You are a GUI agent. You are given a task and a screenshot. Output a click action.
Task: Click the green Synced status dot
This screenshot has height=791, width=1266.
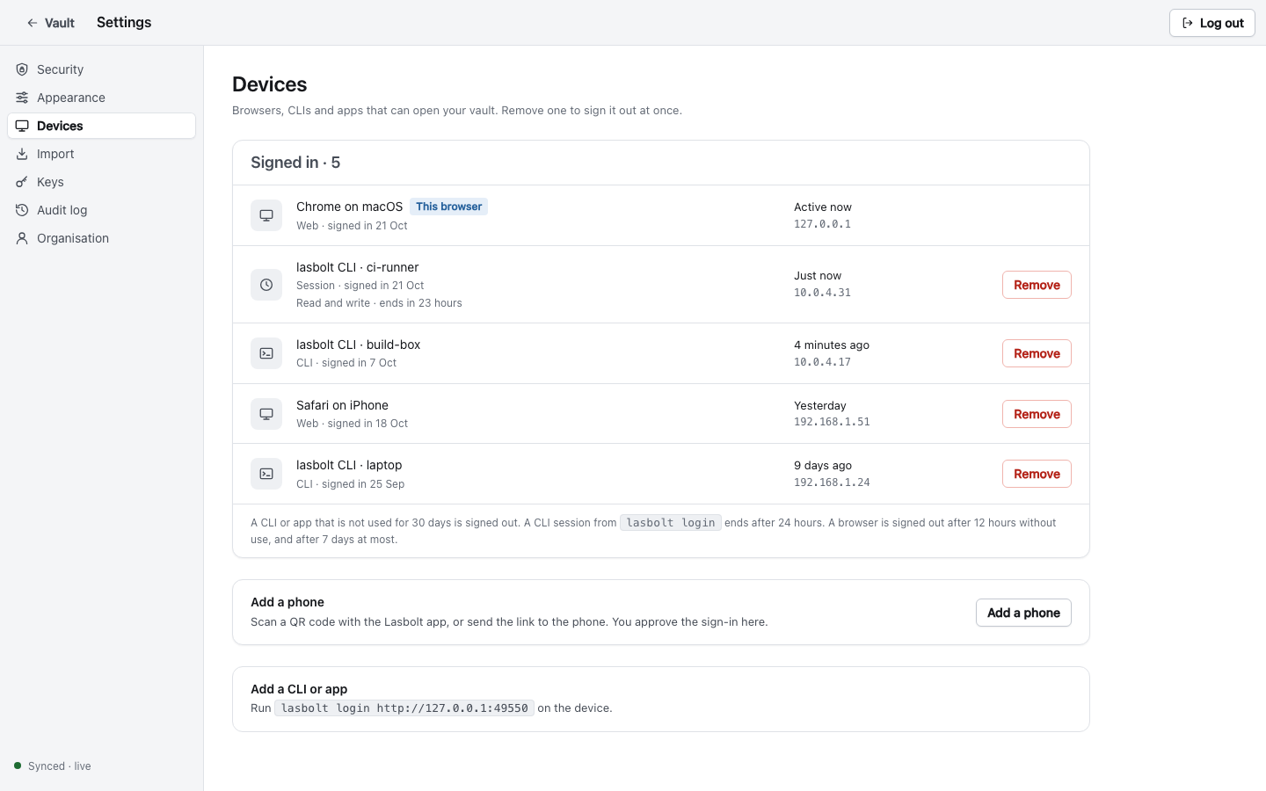[x=18, y=766]
